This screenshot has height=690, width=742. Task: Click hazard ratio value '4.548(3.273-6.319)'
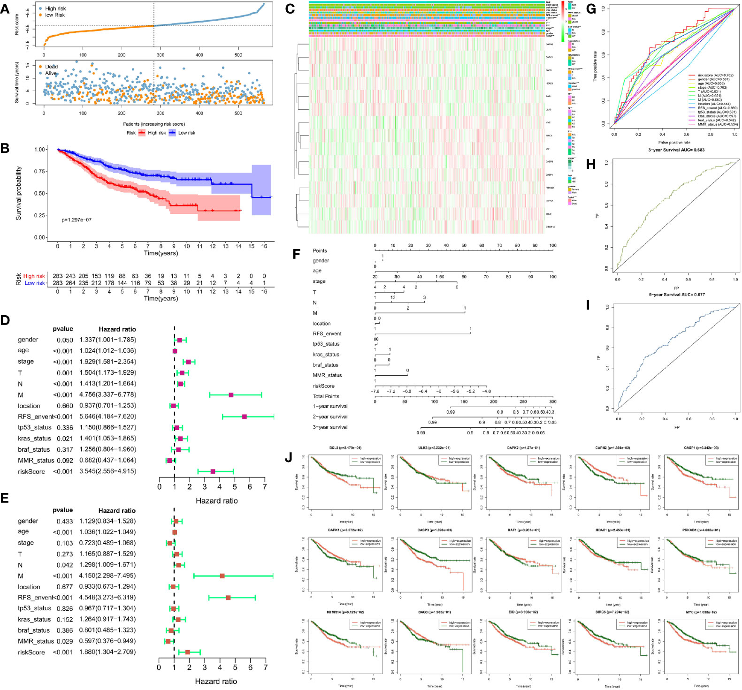point(107,598)
